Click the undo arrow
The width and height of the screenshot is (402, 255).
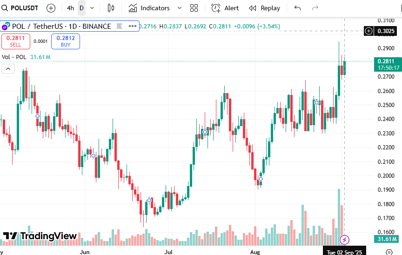pos(298,8)
